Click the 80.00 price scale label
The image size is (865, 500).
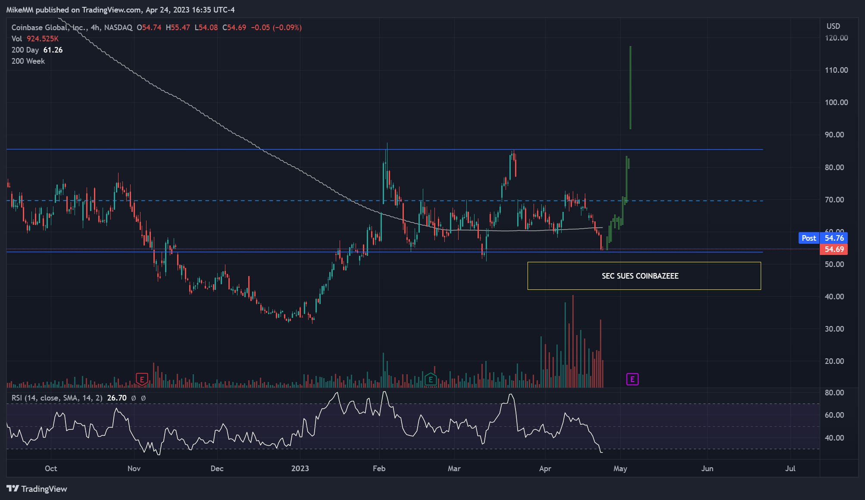[x=834, y=167]
